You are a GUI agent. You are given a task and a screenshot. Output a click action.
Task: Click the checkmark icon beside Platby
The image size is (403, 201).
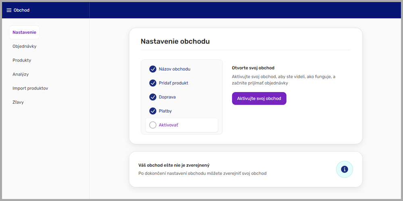tap(153, 111)
